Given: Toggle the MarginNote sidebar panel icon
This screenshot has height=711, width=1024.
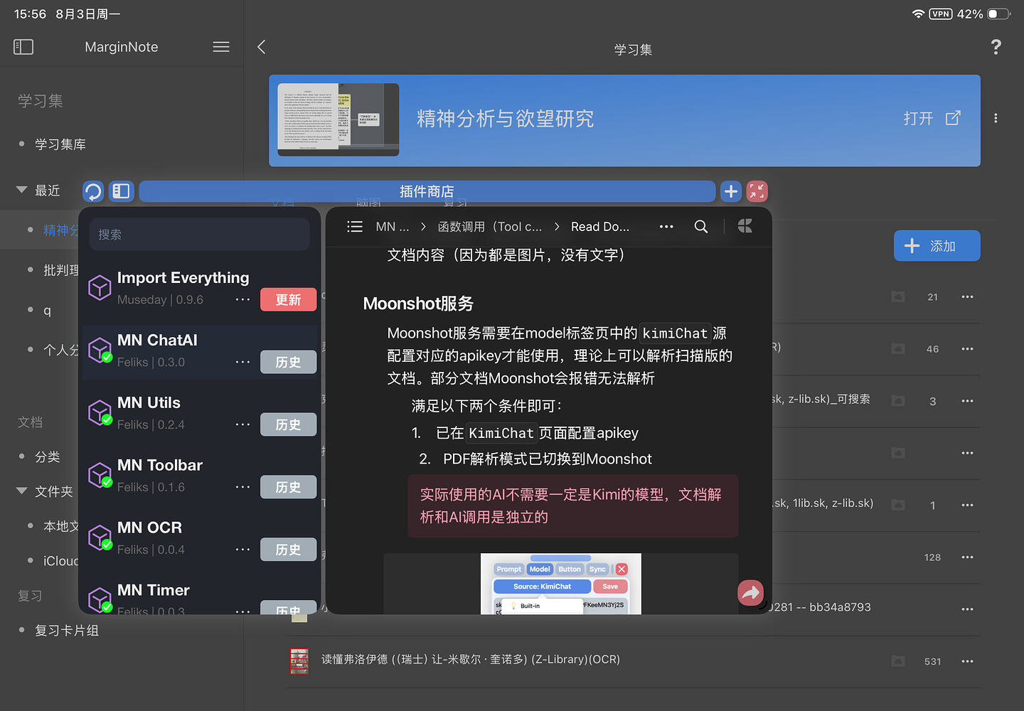Looking at the screenshot, I should 23,47.
